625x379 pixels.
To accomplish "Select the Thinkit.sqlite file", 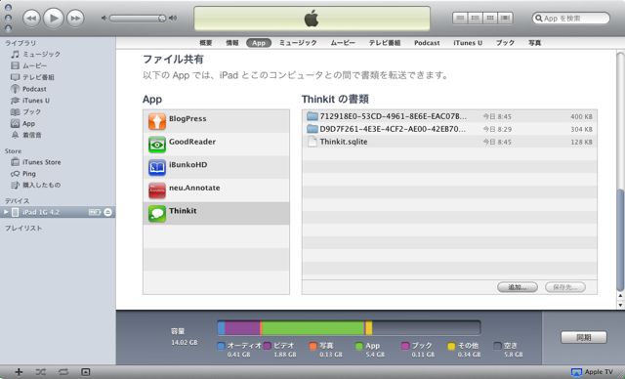I will pos(449,142).
